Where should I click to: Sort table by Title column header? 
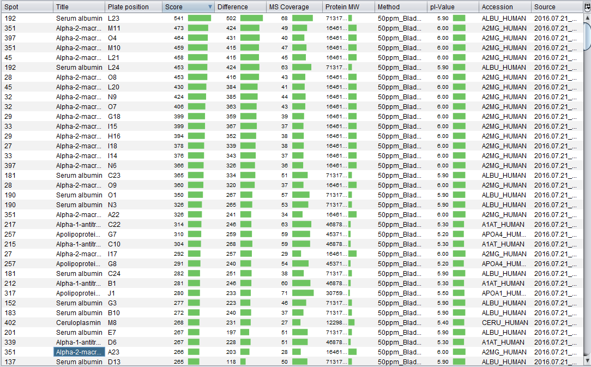(x=79, y=7)
